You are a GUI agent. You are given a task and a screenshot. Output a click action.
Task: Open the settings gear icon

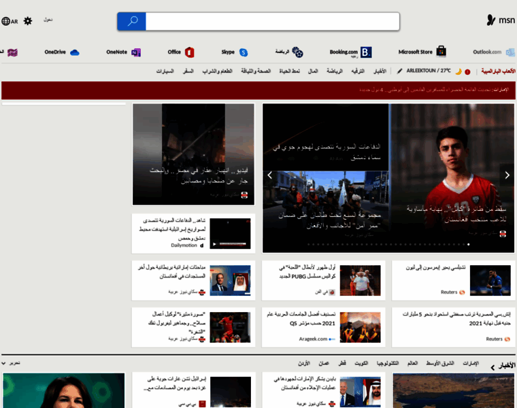tap(28, 21)
